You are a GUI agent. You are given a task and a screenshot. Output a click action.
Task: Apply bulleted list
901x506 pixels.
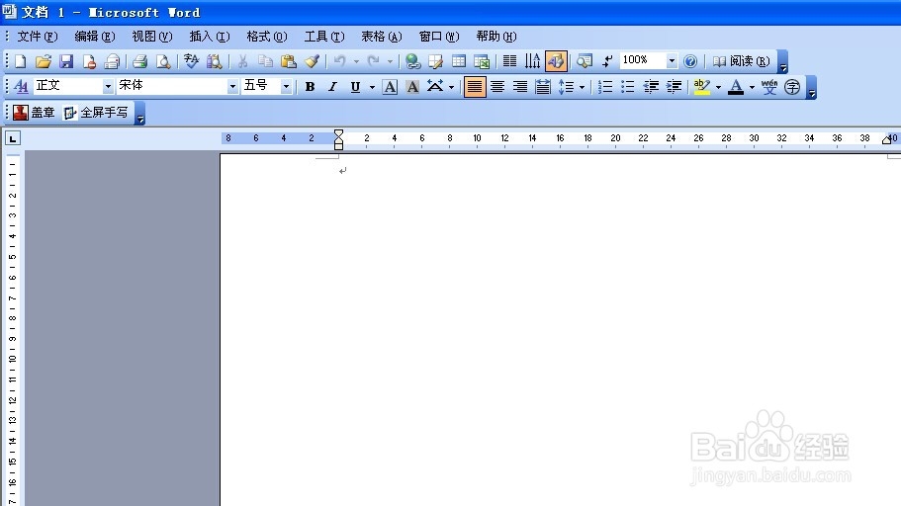[628, 87]
